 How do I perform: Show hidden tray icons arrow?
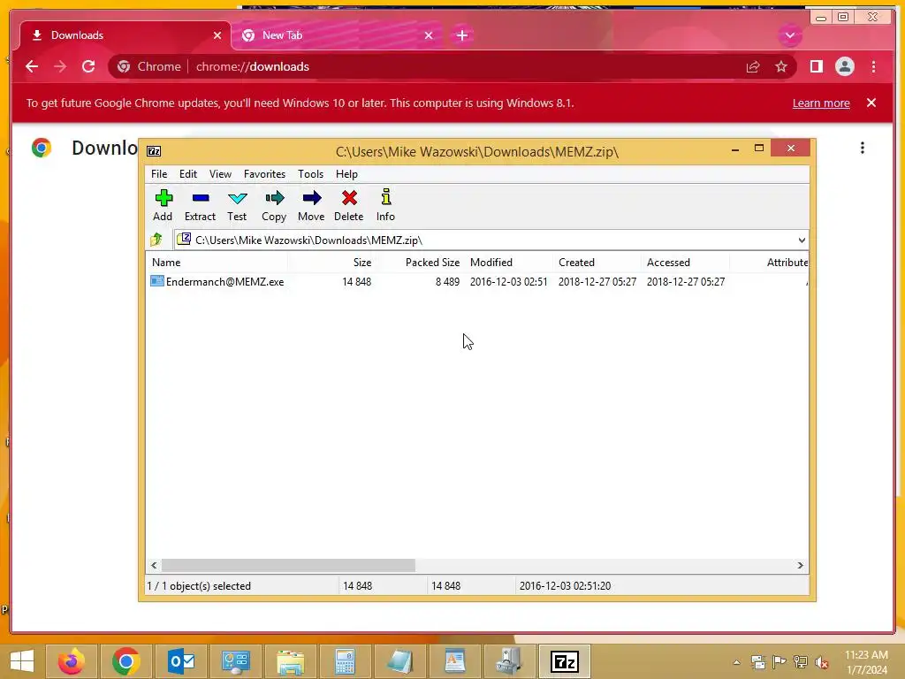tap(736, 662)
